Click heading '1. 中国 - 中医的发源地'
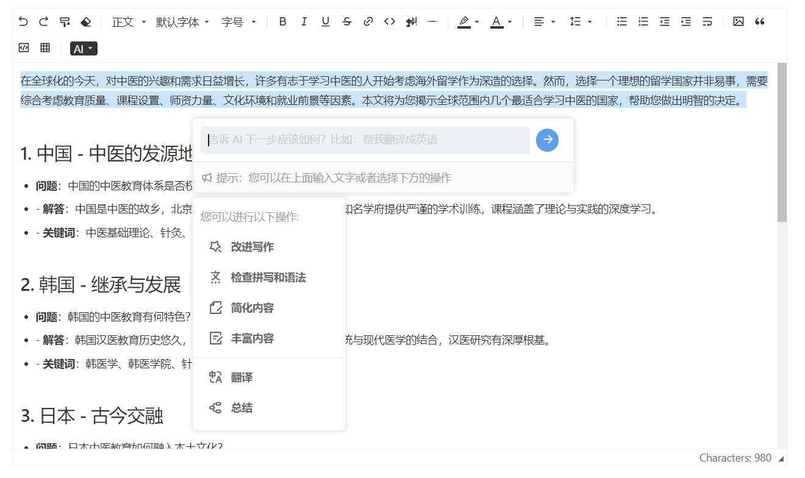Image resolution: width=805 pixels, height=478 pixels. 107,154
